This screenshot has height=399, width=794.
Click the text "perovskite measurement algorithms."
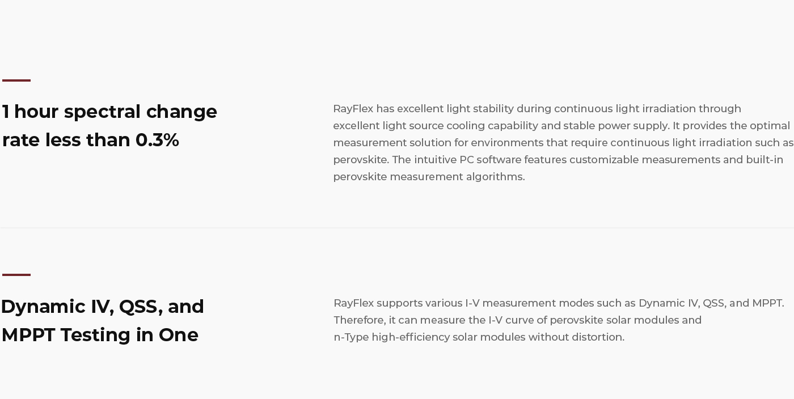[429, 177]
